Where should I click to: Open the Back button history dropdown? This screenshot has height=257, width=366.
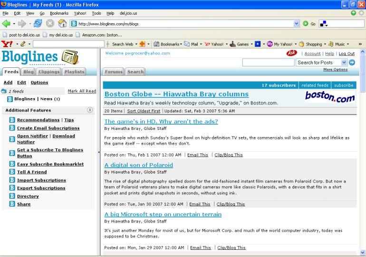pyautogui.click(x=14, y=24)
